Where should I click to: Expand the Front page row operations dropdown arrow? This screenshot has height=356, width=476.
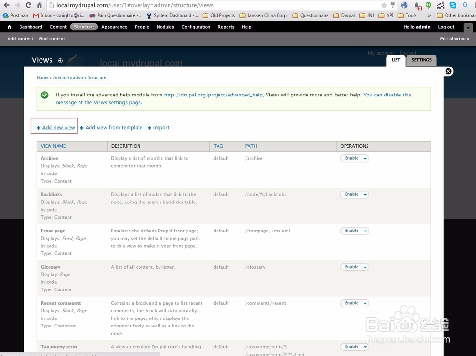pos(365,231)
